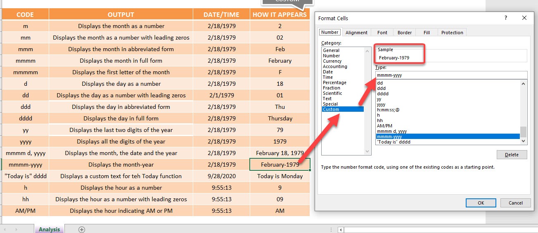Choose hh format in Type list
This screenshot has height=233, width=538.
tap(448, 120)
